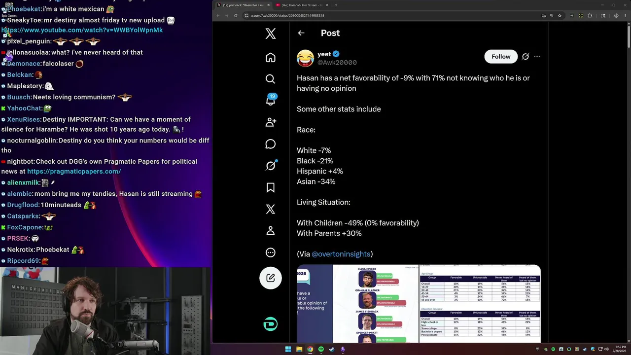This screenshot has width=631, height=355.
Task: Open Premium X icon in sidebar
Action: click(271, 209)
